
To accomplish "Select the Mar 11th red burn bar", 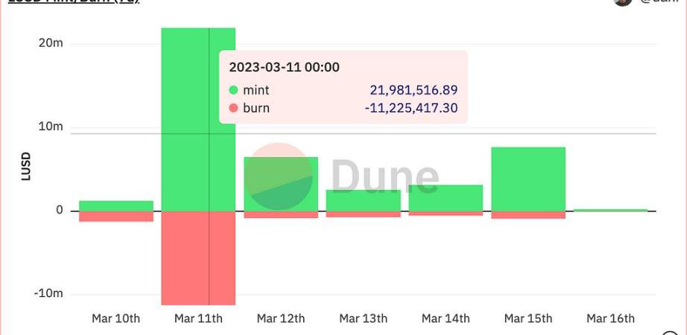I will [198, 258].
